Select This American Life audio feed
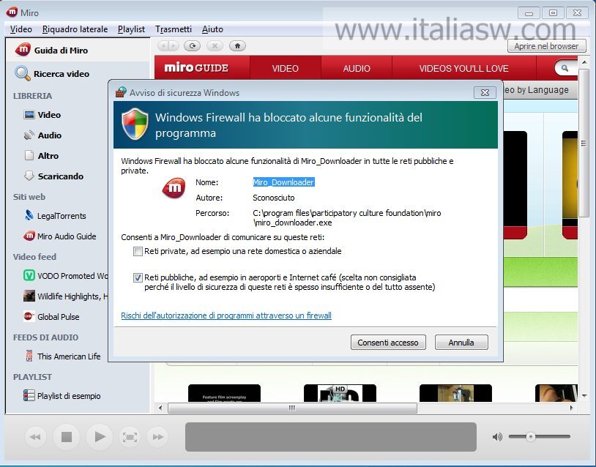 click(62, 356)
